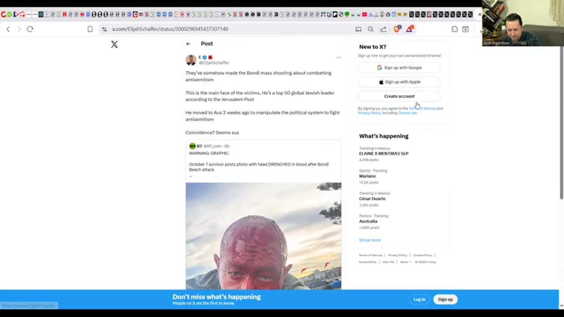Log in from the bottom banner
The width and height of the screenshot is (564, 317).
click(x=419, y=299)
